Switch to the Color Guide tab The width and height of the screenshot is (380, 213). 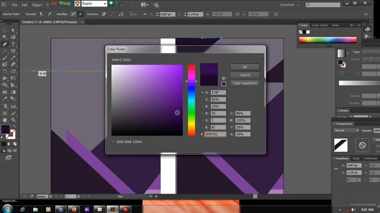(x=319, y=25)
